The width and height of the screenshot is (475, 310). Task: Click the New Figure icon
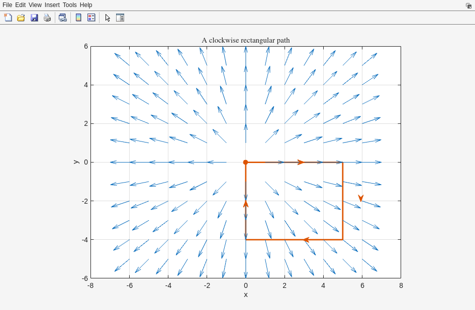pyautogui.click(x=8, y=18)
